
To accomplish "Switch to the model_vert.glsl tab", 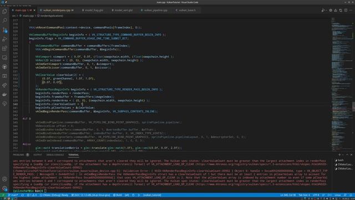I will pyautogui.click(x=122, y=10).
